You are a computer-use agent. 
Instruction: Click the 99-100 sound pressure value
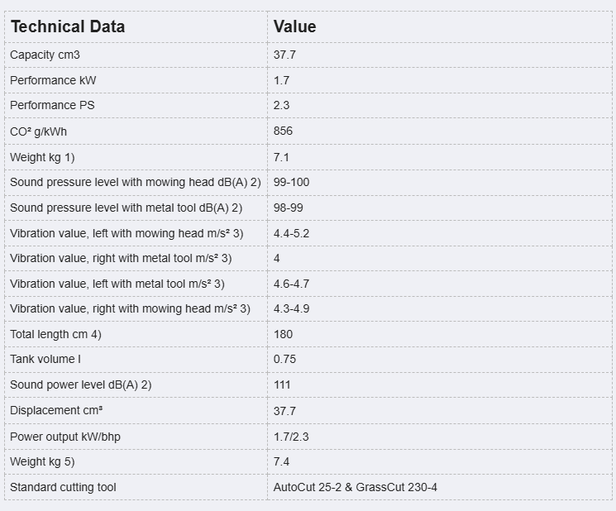pos(292,183)
